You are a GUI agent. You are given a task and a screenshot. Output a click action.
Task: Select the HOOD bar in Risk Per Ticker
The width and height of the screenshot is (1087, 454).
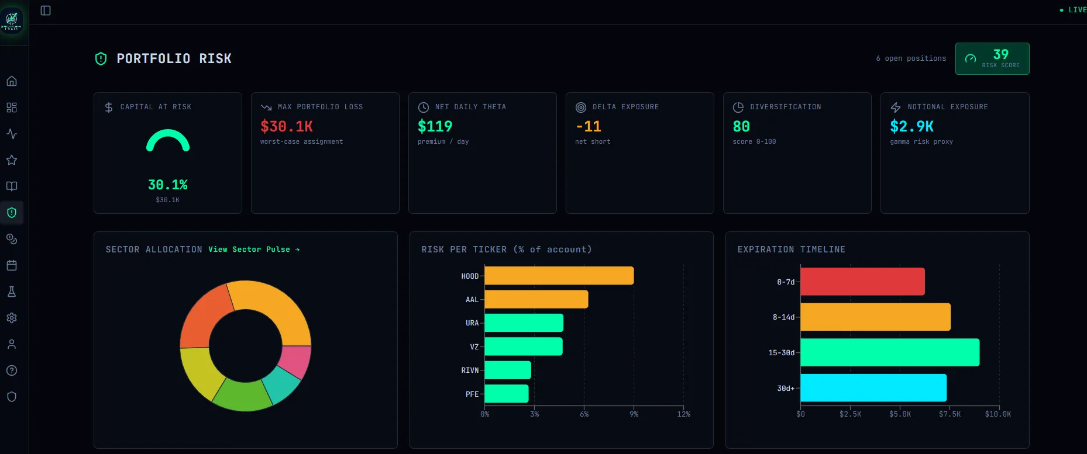tap(559, 276)
